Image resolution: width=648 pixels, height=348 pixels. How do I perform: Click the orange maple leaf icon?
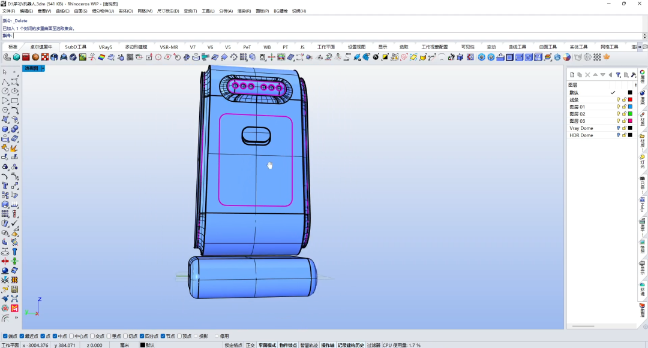(606, 58)
